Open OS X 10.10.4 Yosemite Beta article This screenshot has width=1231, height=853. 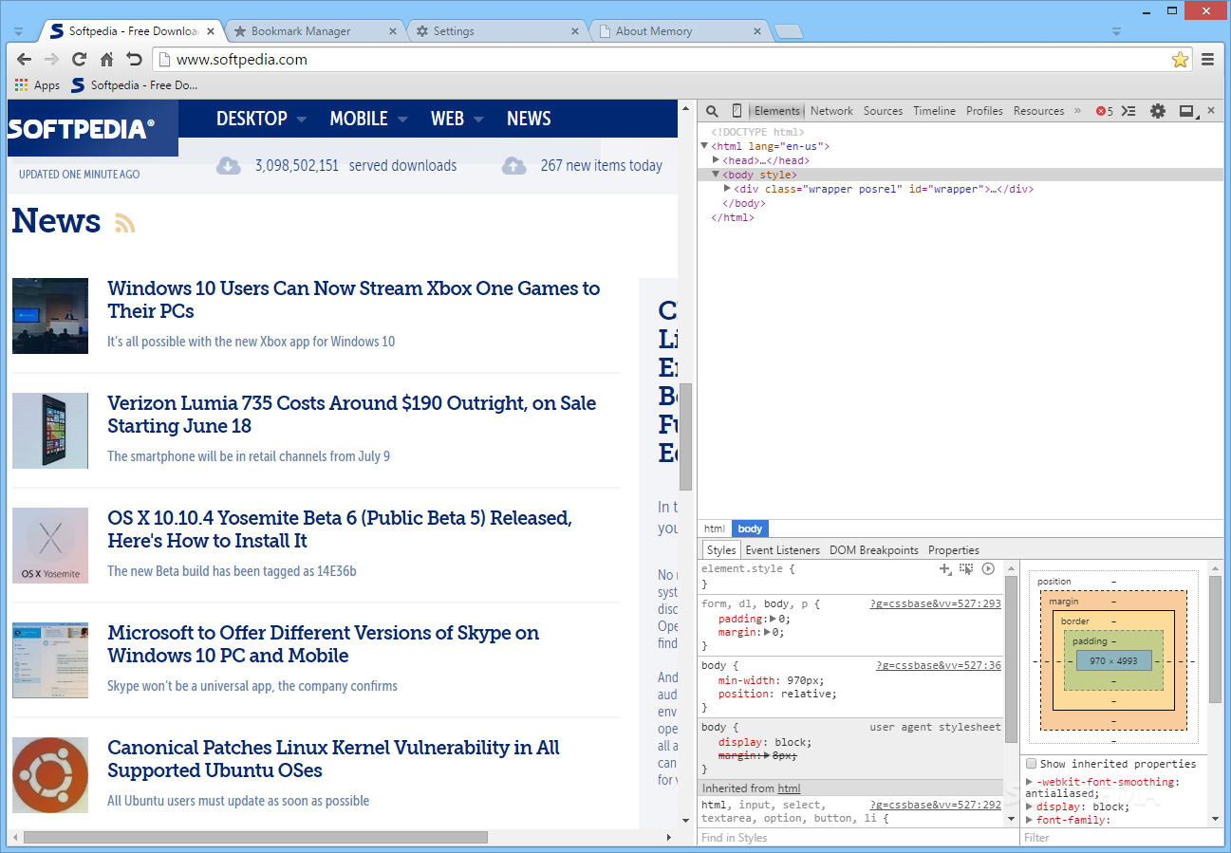click(339, 529)
